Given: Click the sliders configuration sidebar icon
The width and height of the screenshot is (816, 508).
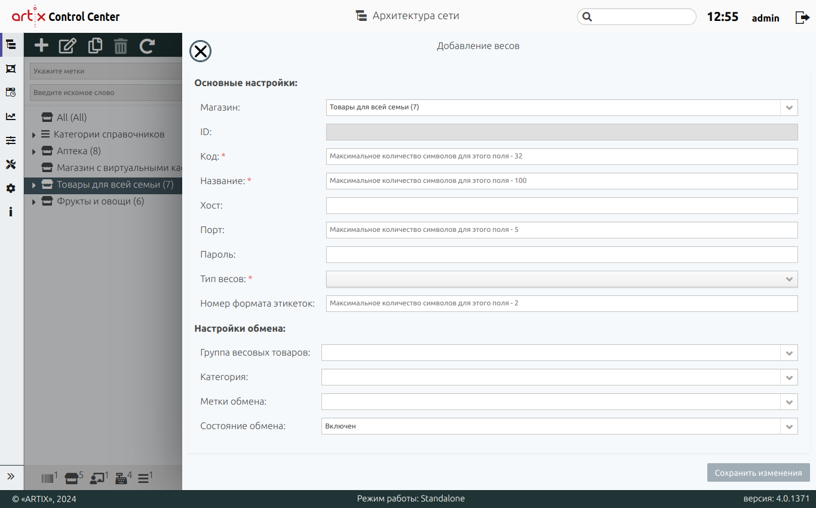Looking at the screenshot, I should (11, 140).
